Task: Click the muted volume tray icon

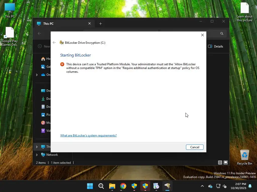Action: click(x=225, y=186)
